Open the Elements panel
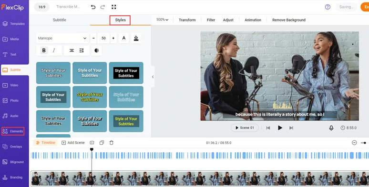This screenshot has width=369, height=187. pos(13,131)
